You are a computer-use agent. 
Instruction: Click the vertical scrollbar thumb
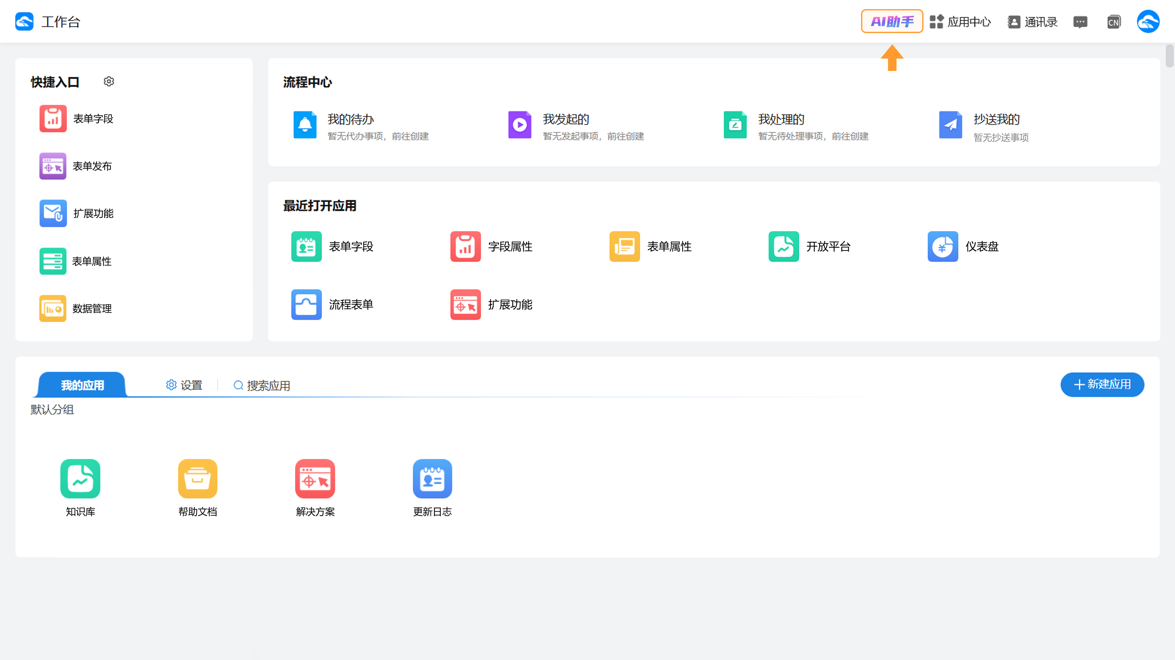pos(1169,56)
